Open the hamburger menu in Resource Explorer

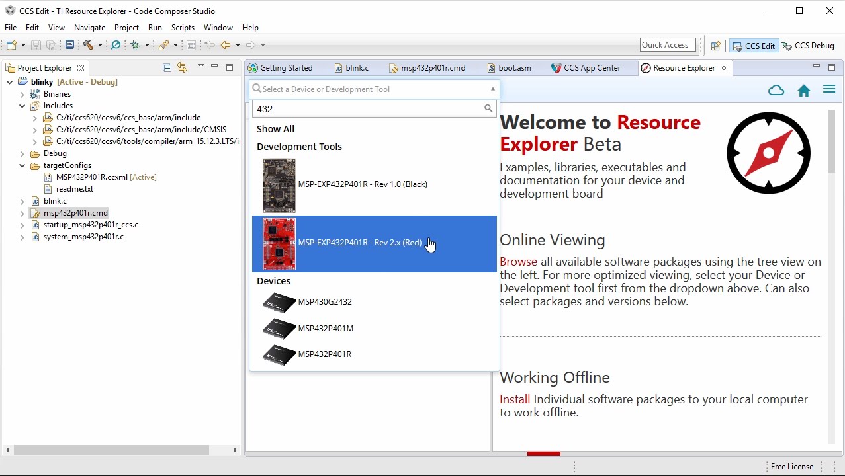click(x=829, y=89)
